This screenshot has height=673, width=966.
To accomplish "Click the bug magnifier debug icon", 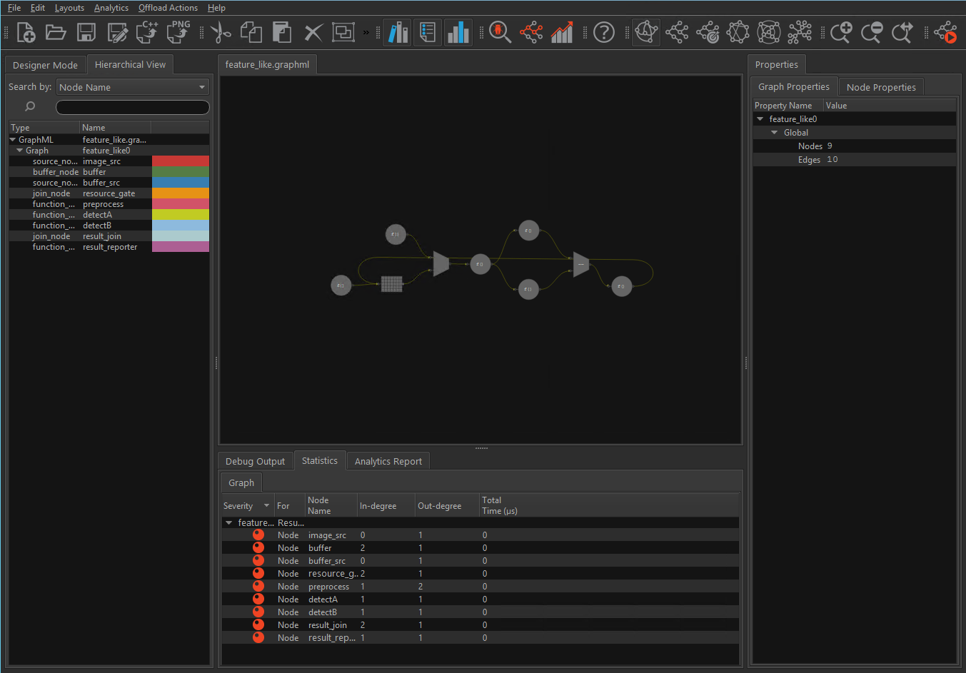I will (x=500, y=32).
